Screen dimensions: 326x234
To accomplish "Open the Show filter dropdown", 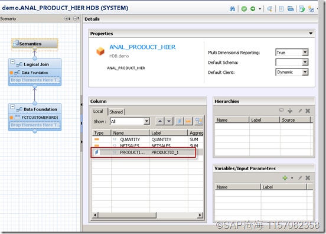I will pos(147,121).
